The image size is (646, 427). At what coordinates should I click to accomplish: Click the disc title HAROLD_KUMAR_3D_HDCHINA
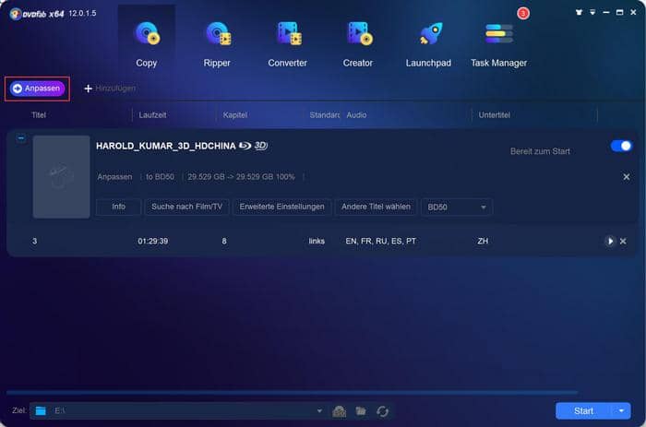click(165, 147)
